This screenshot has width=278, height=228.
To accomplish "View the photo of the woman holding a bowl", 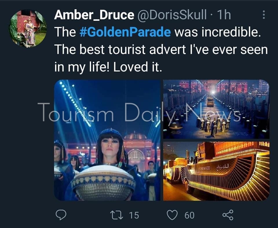I will pos(107,140).
